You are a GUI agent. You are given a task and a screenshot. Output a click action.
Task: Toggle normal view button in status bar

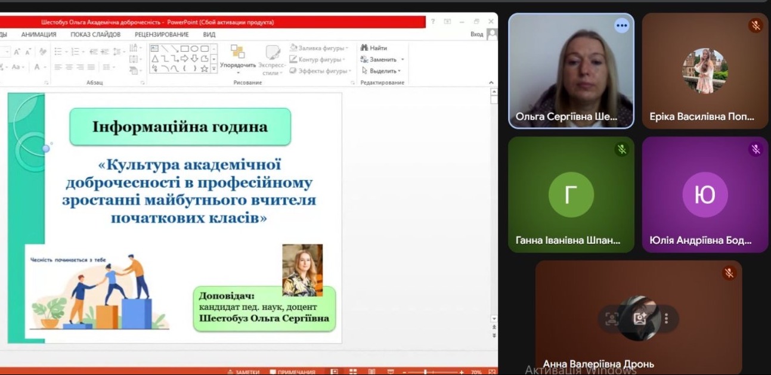[335, 371]
